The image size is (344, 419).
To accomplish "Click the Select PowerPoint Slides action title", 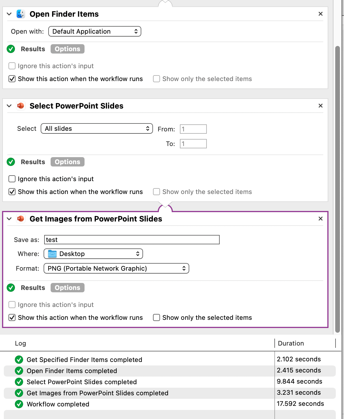I will (76, 106).
